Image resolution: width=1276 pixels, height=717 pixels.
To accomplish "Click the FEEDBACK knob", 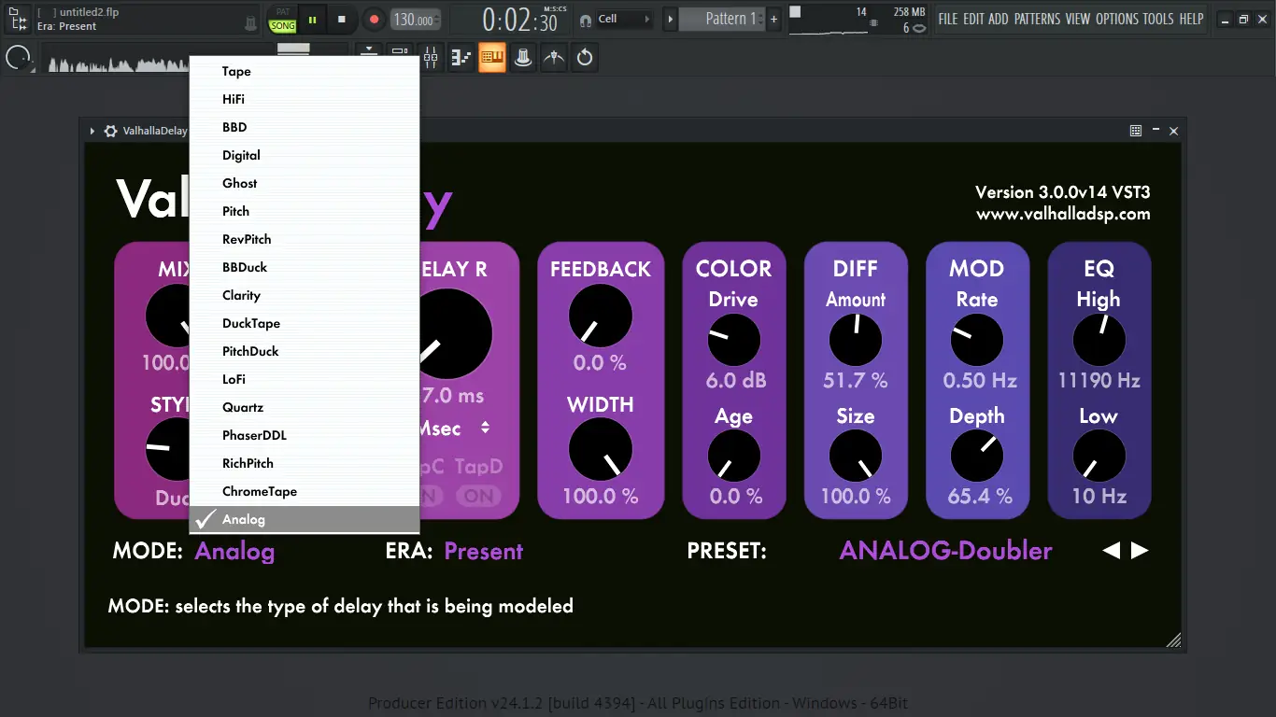I will [600, 316].
